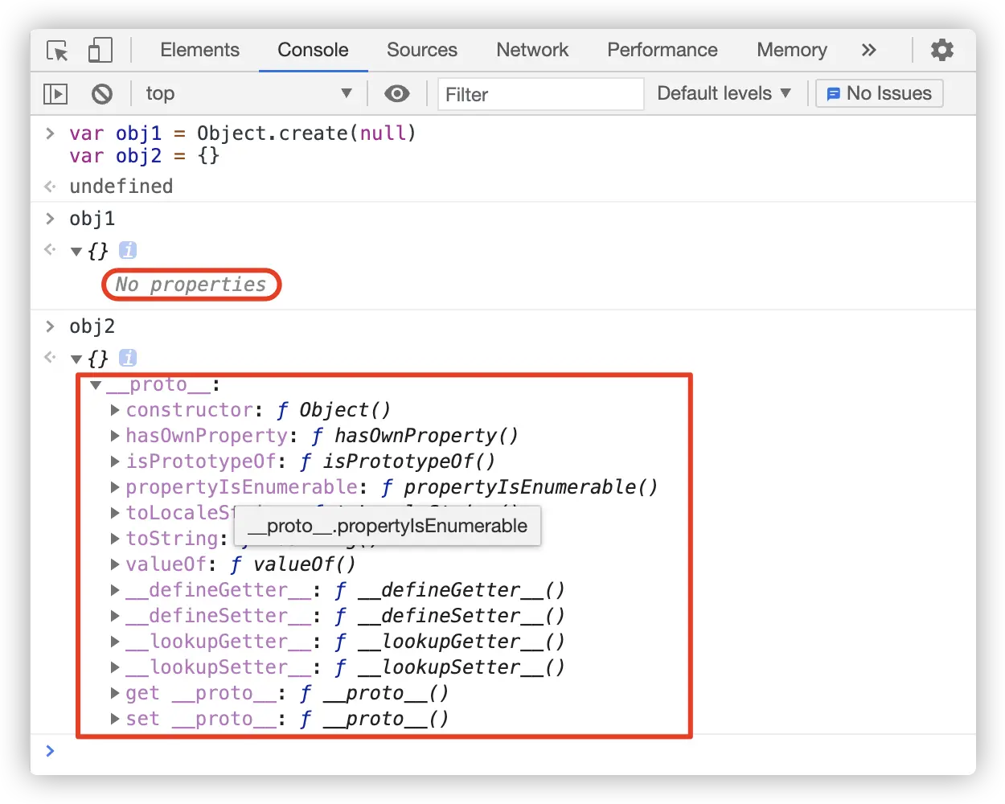The image size is (1005, 804).
Task: Collapse the __proto__ node
Action: click(x=96, y=385)
